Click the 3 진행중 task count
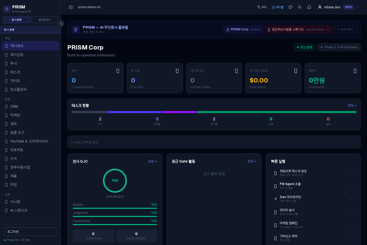This screenshot has height=245, width=367. pyautogui.click(x=157, y=121)
